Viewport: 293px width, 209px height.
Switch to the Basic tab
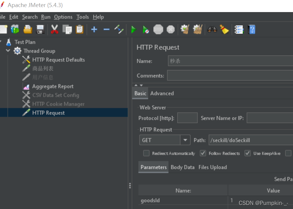tap(140, 93)
